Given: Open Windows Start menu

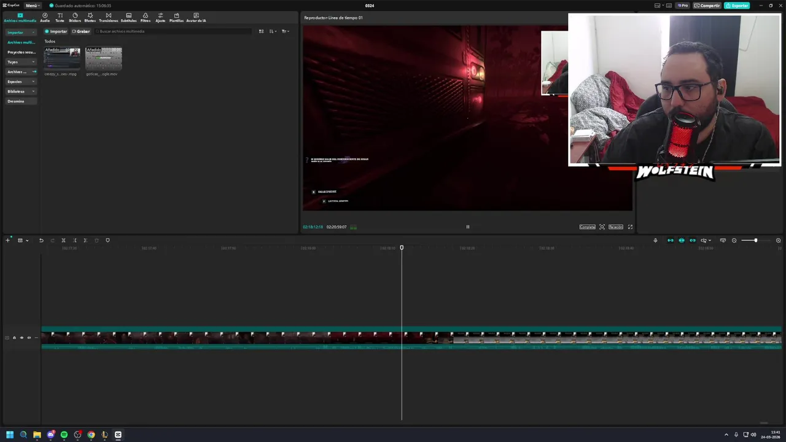Looking at the screenshot, I should [10, 435].
